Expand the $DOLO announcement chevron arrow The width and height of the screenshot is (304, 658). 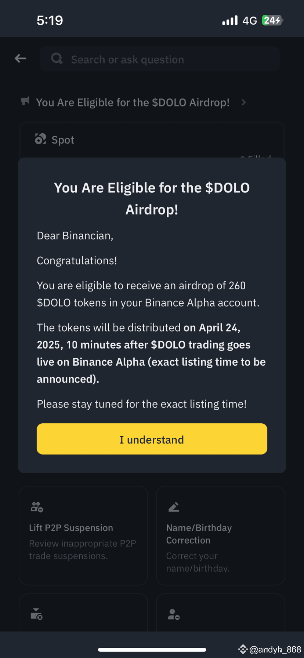243,102
